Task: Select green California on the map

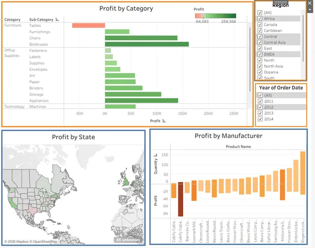Action: click(13, 203)
